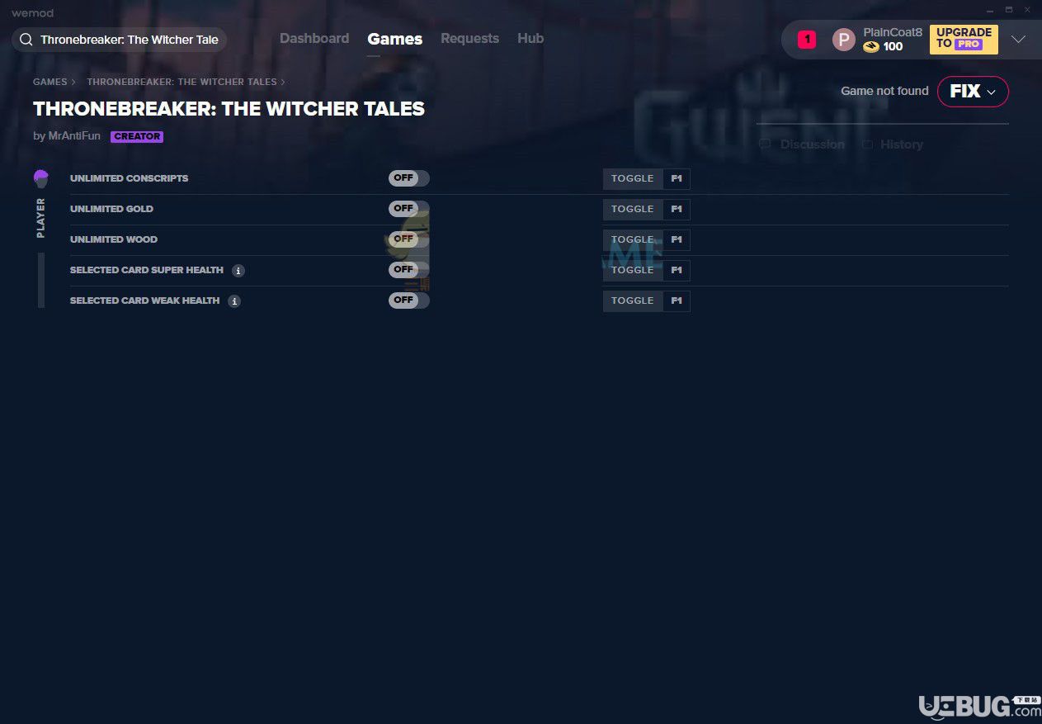This screenshot has height=724, width=1042.
Task: Click the F1 key for Weak Health
Action: (x=677, y=300)
